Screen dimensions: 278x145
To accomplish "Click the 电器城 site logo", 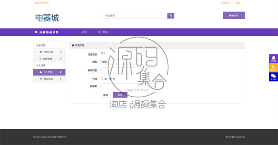I will point(47,18).
